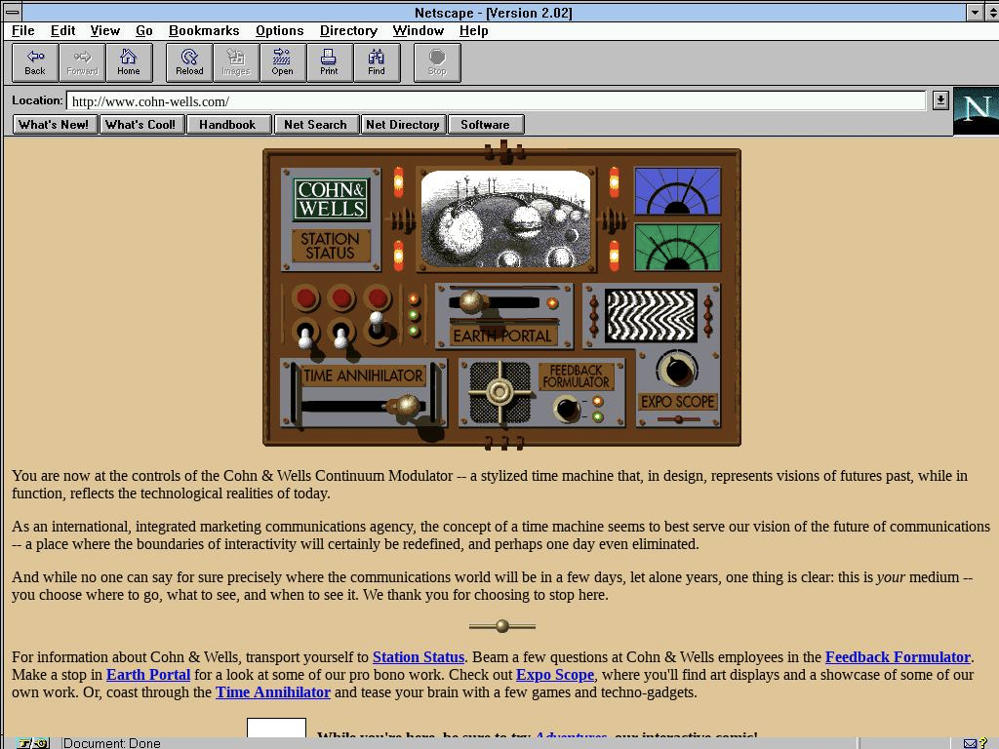Viewport: 999px width, 749px height.
Task: Click the Back toolbar button
Action: (35, 62)
